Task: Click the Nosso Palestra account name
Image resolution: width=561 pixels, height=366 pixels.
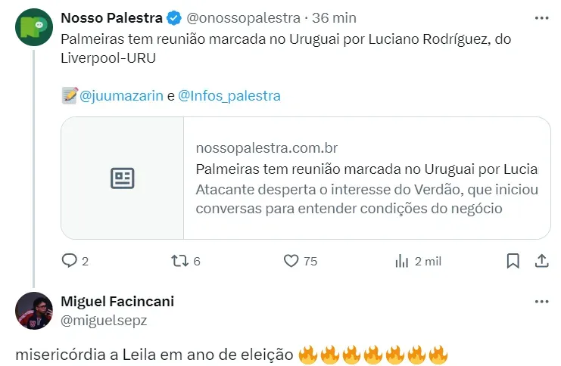Action: 111,17
